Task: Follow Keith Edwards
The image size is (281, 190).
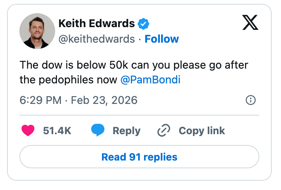Action: [x=162, y=39]
